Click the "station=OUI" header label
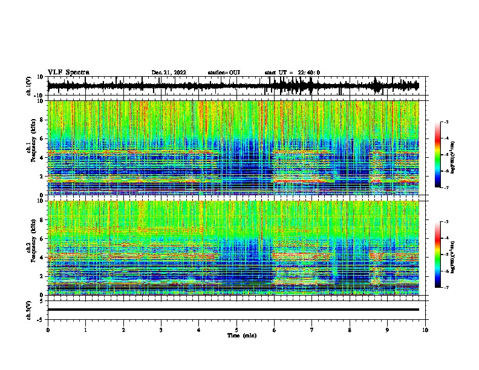The image size is (479, 370). (224, 73)
